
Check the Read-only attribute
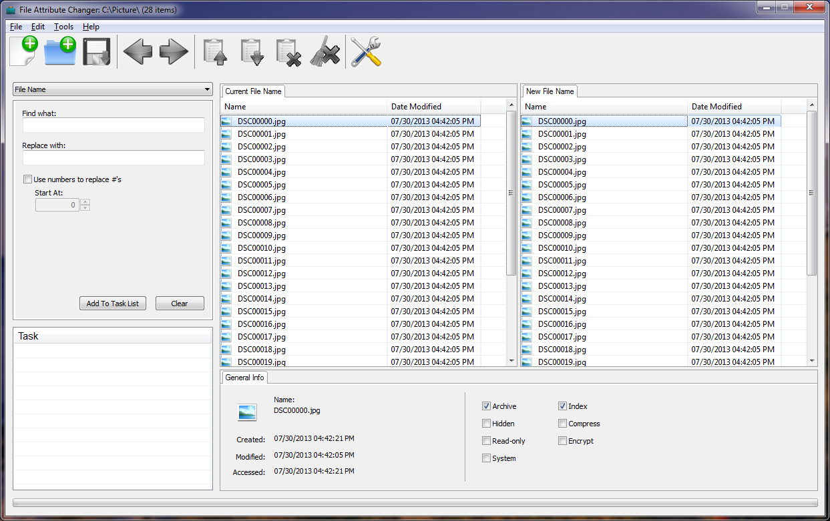[486, 441]
